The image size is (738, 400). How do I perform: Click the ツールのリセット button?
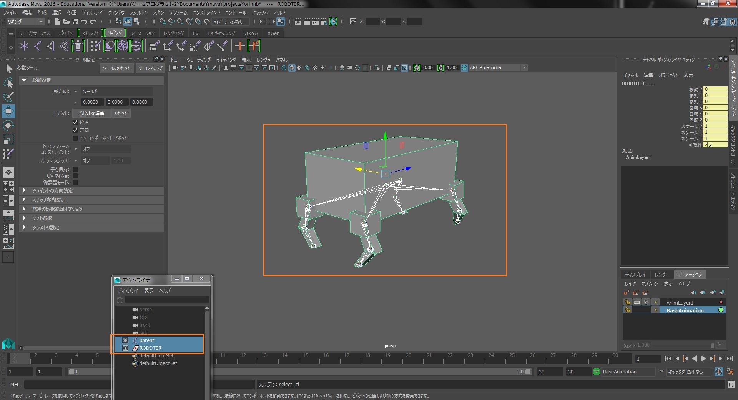[x=116, y=68]
